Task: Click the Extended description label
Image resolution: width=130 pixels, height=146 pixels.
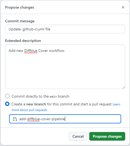Action: [x=23, y=41]
